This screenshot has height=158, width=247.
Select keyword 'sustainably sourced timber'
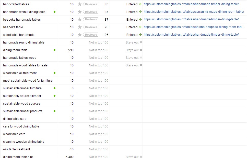click(22, 96)
